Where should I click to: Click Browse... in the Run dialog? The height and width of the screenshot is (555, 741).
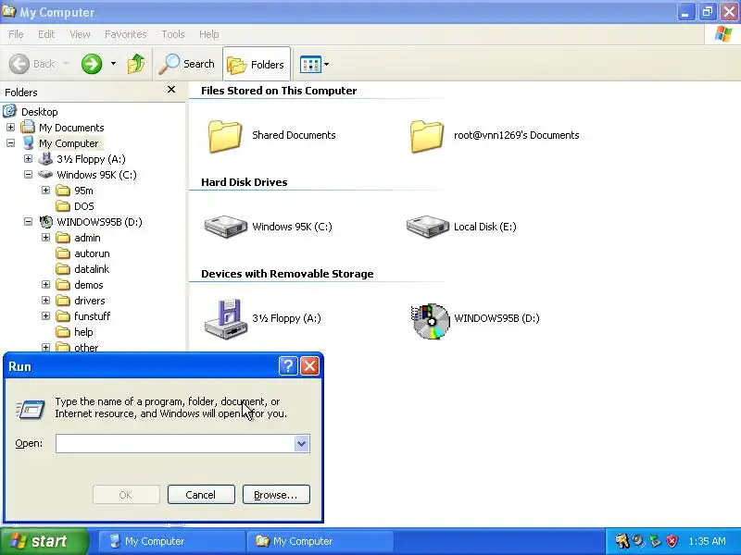(276, 495)
